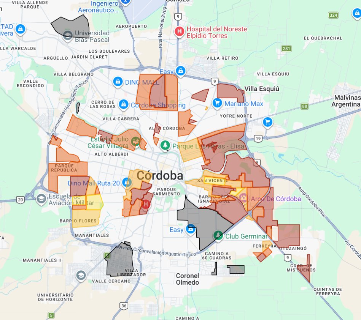The image size is (361, 320).
Task: Click the route 281 shield
Action: (286, 49)
